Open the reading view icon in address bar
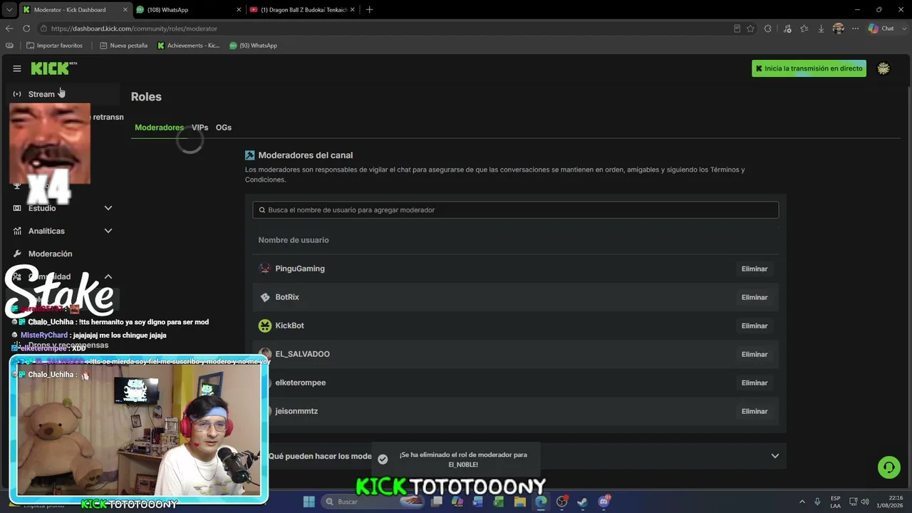 [737, 28]
